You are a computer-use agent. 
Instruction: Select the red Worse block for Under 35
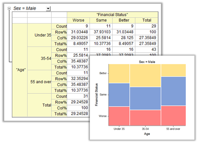click(x=119, y=116)
